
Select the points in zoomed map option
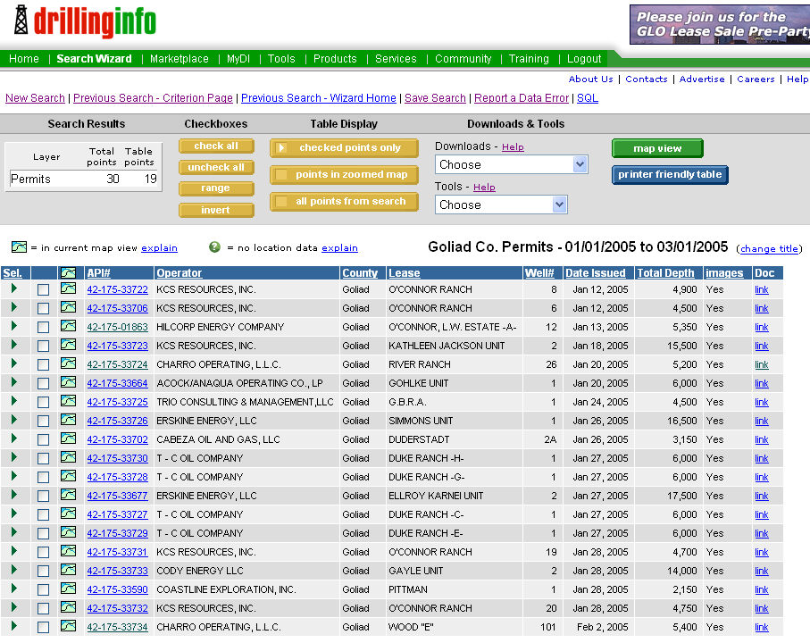344,174
